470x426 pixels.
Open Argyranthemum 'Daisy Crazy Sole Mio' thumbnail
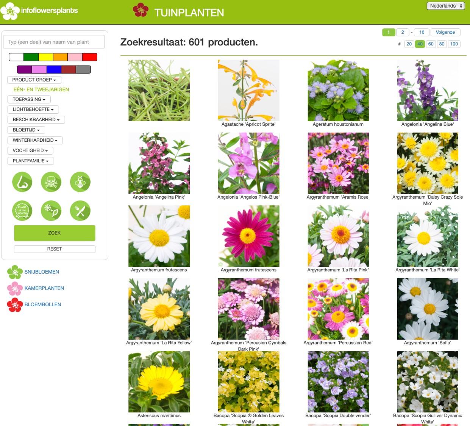tap(428, 163)
